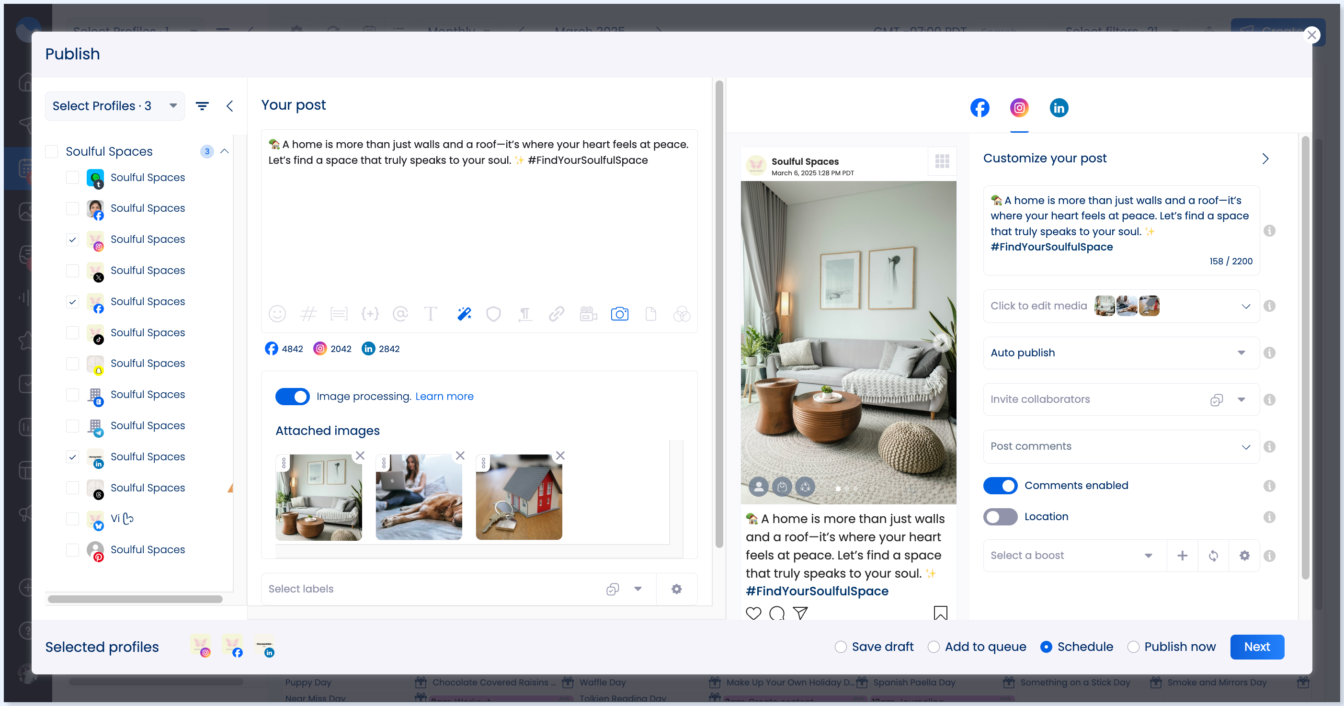
Task: Click the LinkedIn 2842 character counter
Action: coord(381,349)
